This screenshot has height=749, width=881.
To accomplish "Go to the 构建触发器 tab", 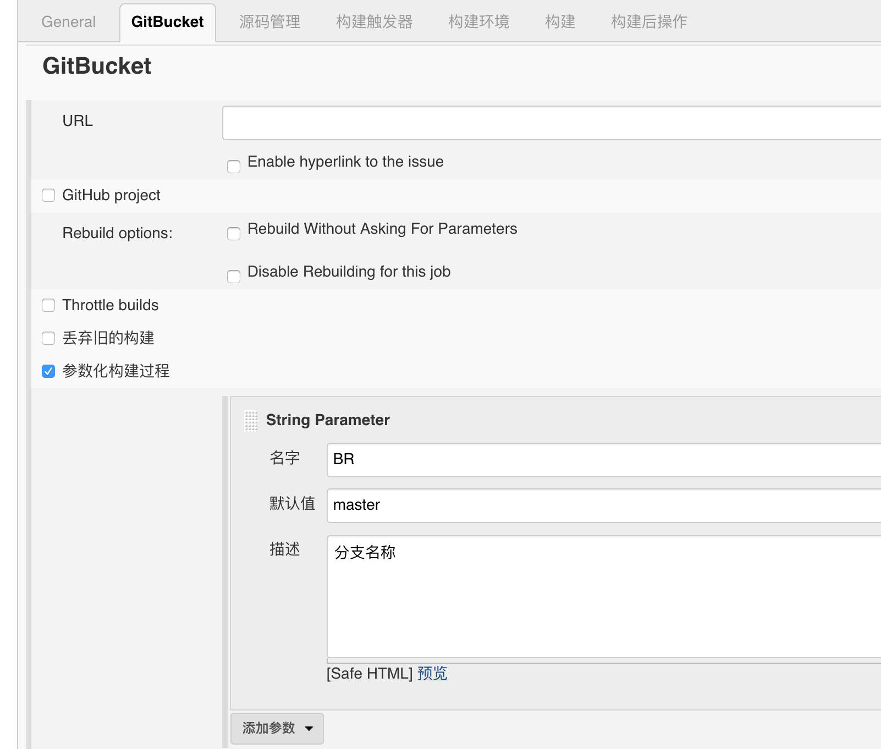I will click(374, 22).
